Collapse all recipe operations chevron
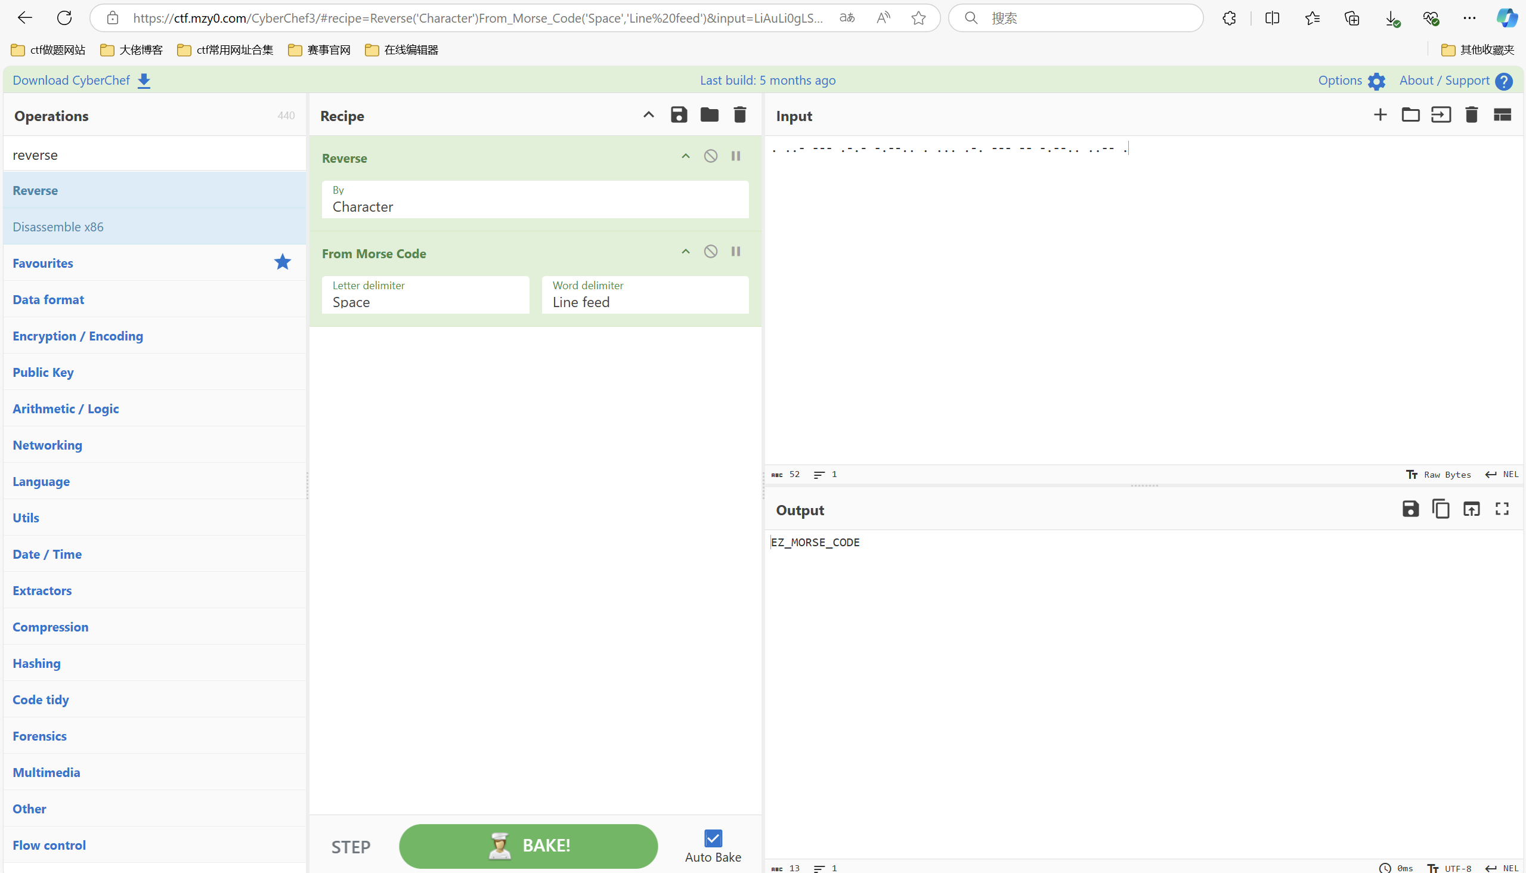 click(648, 114)
